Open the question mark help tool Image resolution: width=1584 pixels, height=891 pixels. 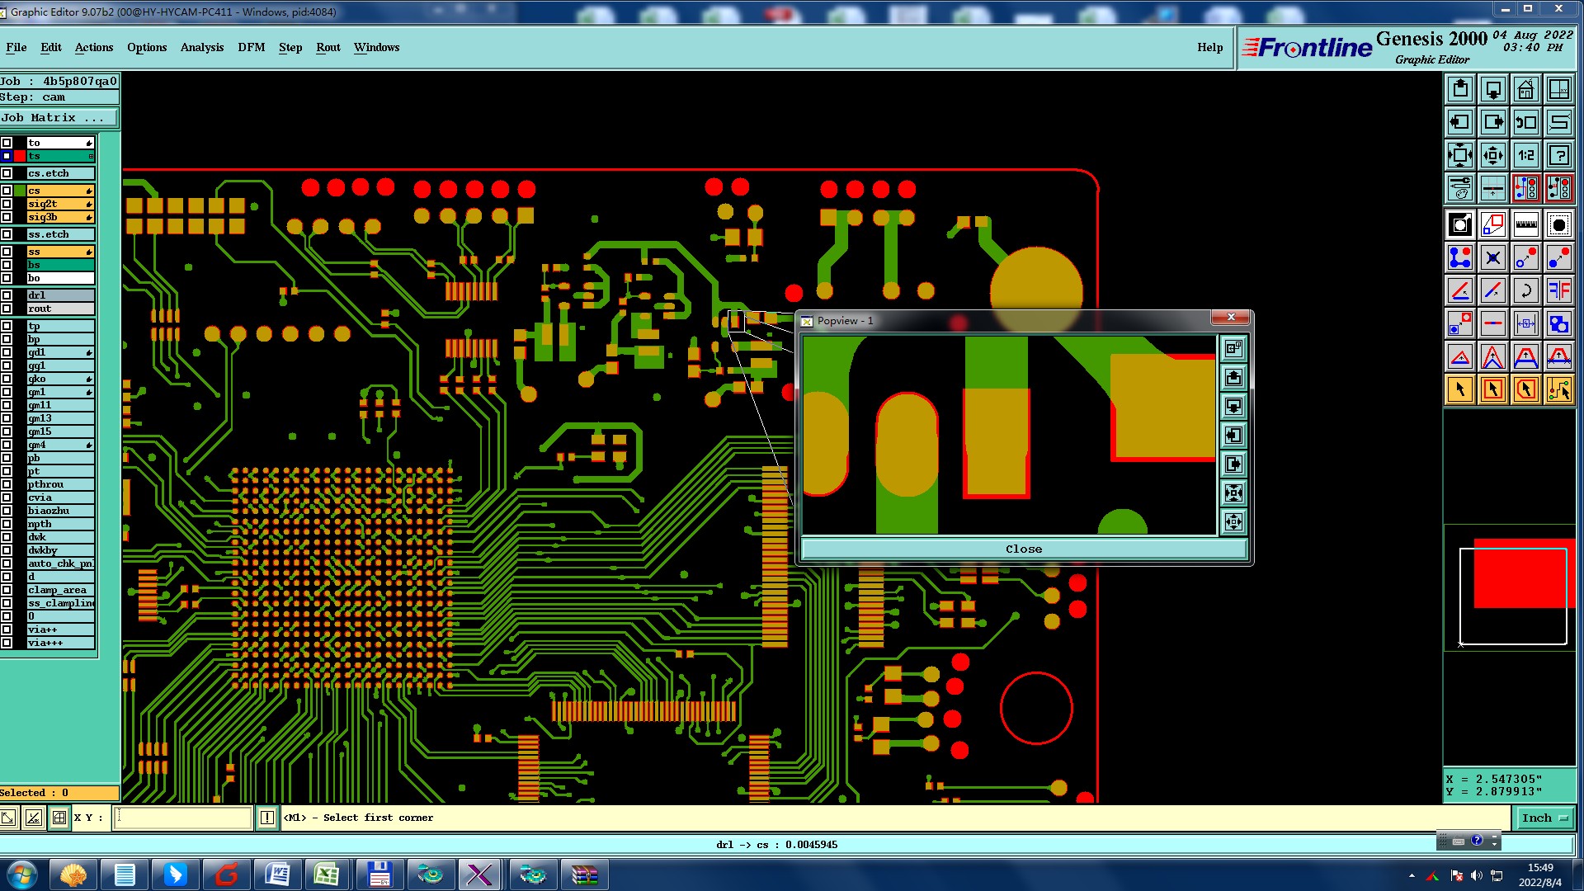coord(1558,155)
